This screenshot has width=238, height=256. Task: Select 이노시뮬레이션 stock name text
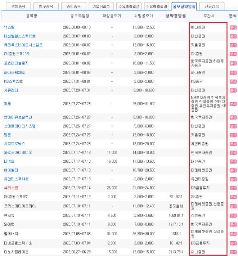click(16, 252)
